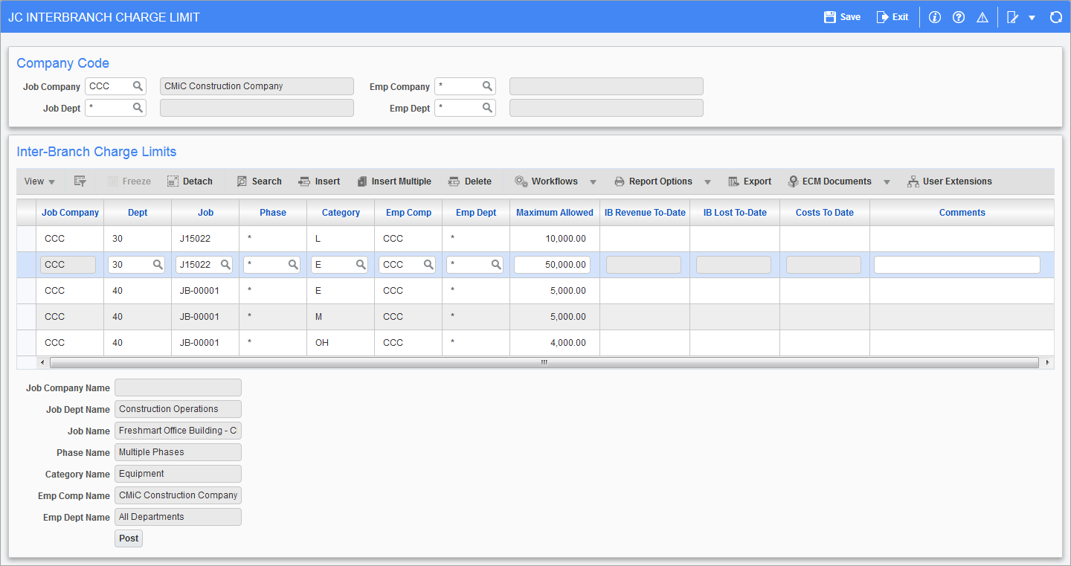This screenshot has width=1071, height=566.
Task: Click the Insert Multiple toolbar item
Action: (393, 181)
